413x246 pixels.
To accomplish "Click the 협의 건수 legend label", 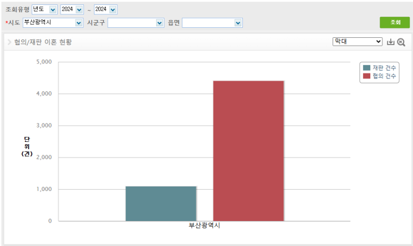I will pos(384,76).
